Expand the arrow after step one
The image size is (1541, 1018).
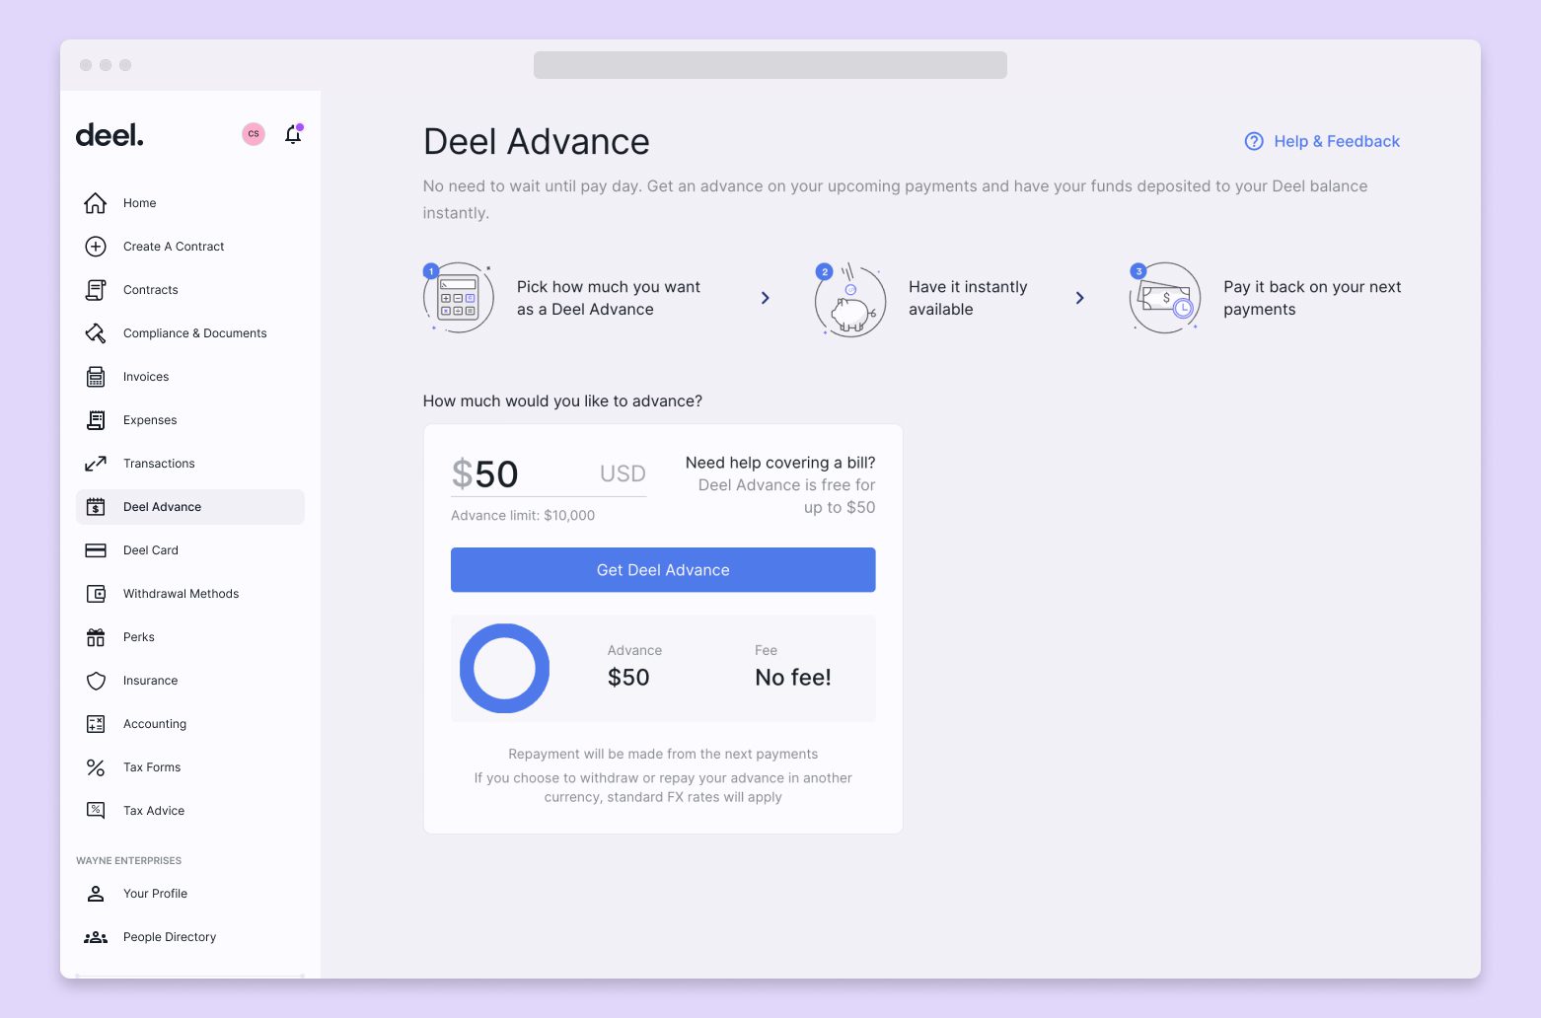coord(766,298)
